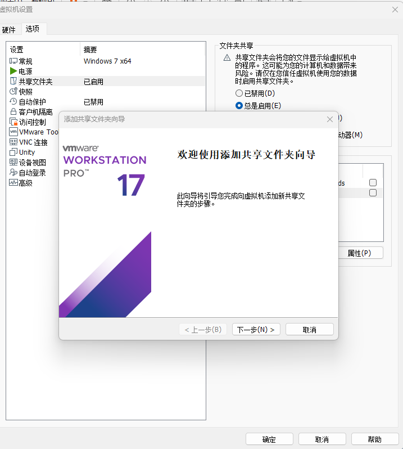Select the 常规 row text

(25, 61)
